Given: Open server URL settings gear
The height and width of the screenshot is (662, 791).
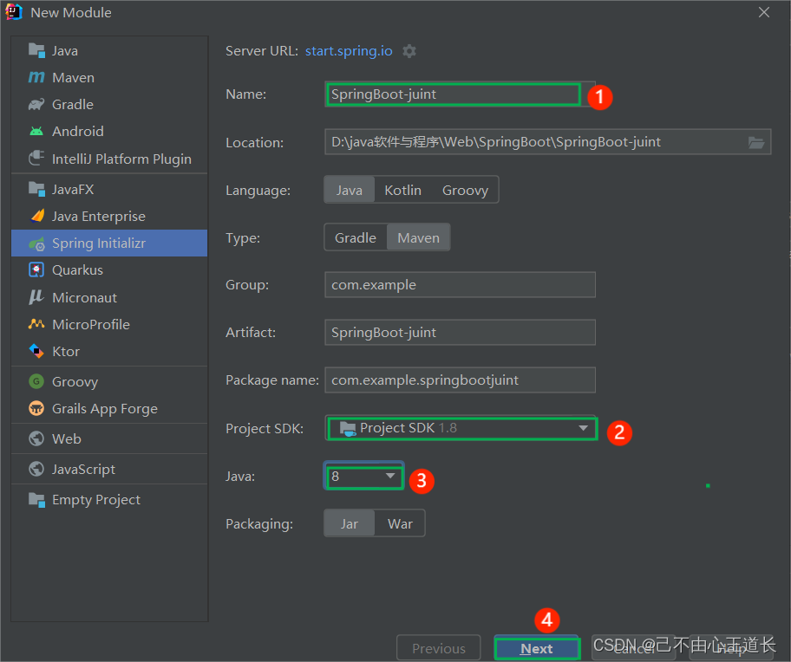Looking at the screenshot, I should (409, 51).
